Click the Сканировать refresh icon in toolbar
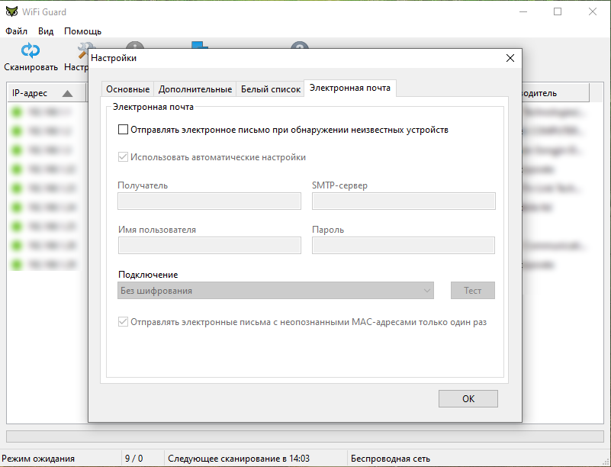611x467 pixels. click(31, 50)
